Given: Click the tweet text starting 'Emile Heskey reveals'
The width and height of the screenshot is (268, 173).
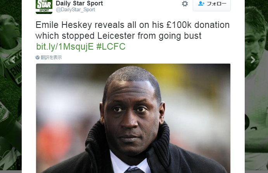Looking at the screenshot, I should point(133,30).
